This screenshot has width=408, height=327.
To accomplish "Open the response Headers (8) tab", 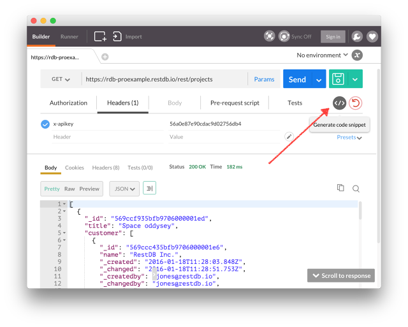I will 106,168.
